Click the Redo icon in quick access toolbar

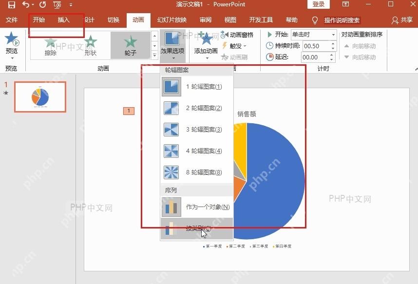click(x=43, y=4)
